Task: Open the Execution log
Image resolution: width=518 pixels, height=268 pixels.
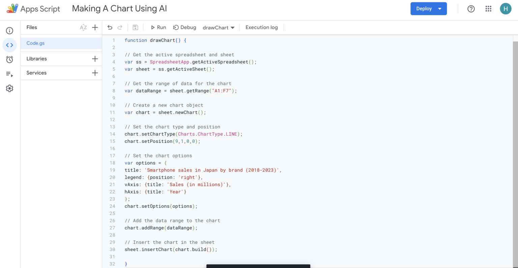Action: [x=261, y=27]
